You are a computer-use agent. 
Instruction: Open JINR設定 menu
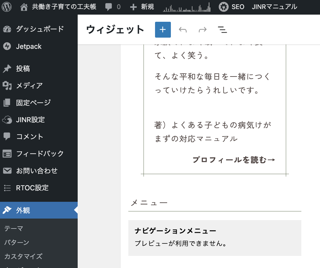[x=30, y=120]
